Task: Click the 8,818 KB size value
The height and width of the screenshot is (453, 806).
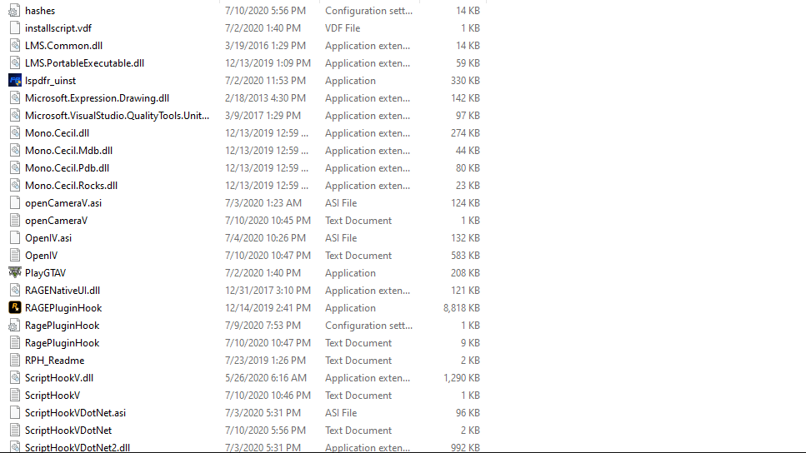Action: click(x=462, y=307)
